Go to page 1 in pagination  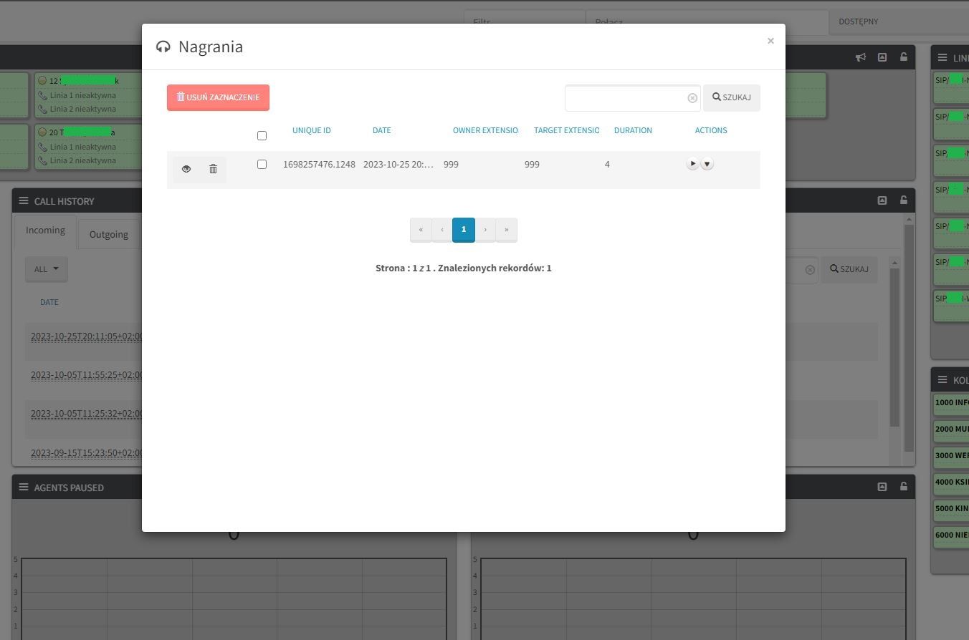click(x=464, y=230)
